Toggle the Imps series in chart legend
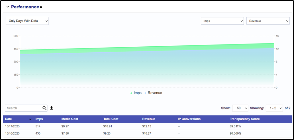This screenshot has width=294, height=140. tap(135, 93)
